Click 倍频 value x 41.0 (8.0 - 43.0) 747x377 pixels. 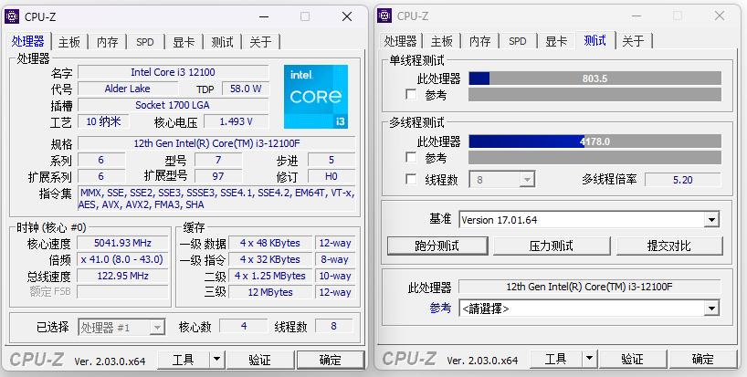pyautogui.click(x=122, y=259)
